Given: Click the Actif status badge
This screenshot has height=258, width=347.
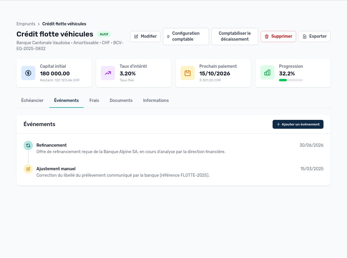Looking at the screenshot, I should tap(104, 34).
